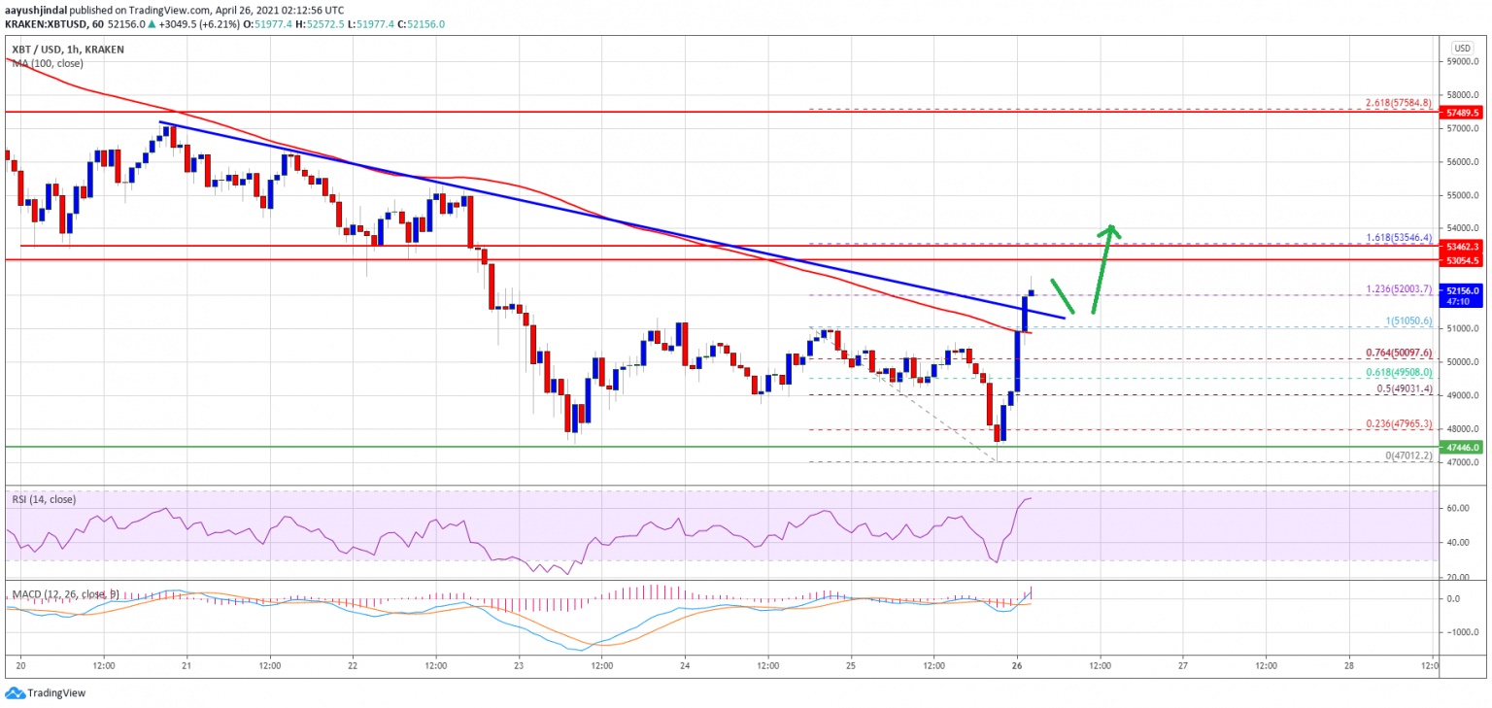Select Fib level 0.5(49031.4) label
Screen dimensions: 1492x708
pos(1407,388)
